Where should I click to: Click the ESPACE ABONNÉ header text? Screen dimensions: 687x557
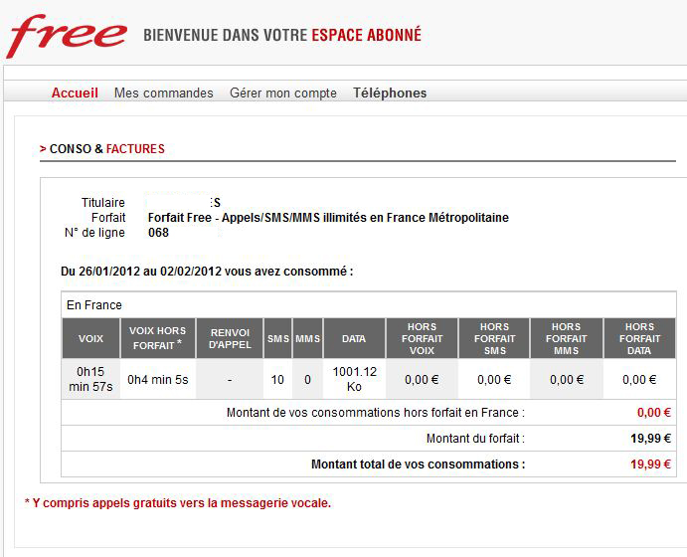tap(367, 35)
